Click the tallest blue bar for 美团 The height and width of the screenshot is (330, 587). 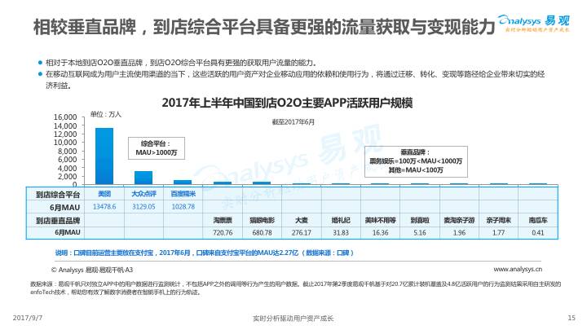104,156
